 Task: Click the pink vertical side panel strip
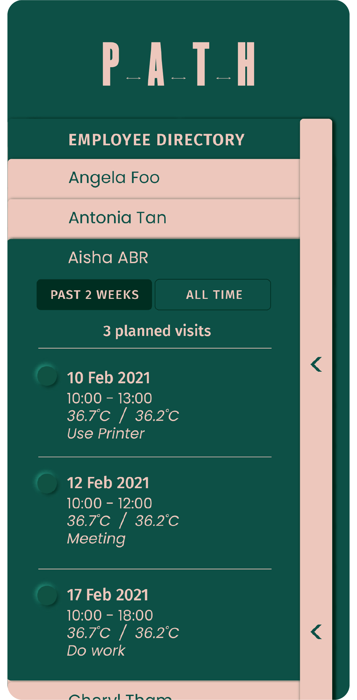[x=316, y=409]
